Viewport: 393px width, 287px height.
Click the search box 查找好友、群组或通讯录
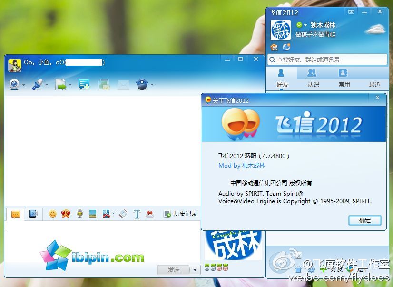(327, 59)
